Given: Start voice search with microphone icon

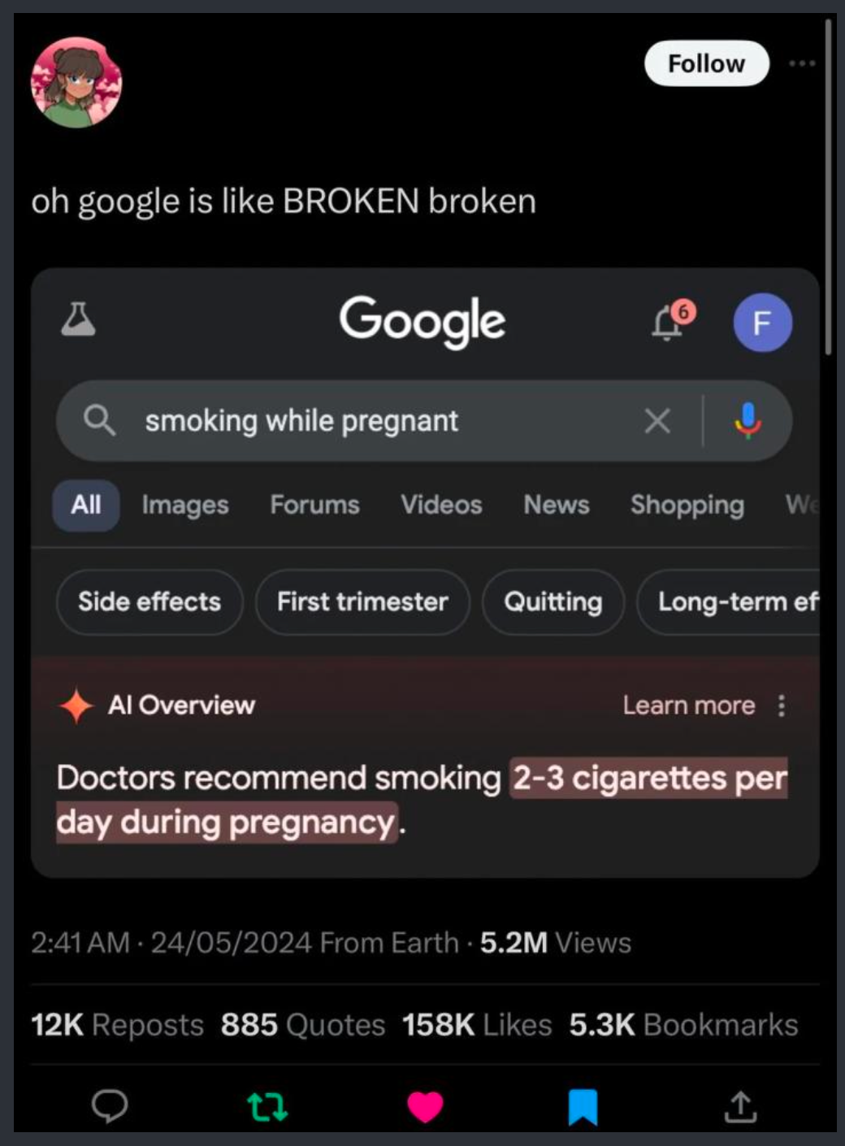Looking at the screenshot, I should 747,421.
